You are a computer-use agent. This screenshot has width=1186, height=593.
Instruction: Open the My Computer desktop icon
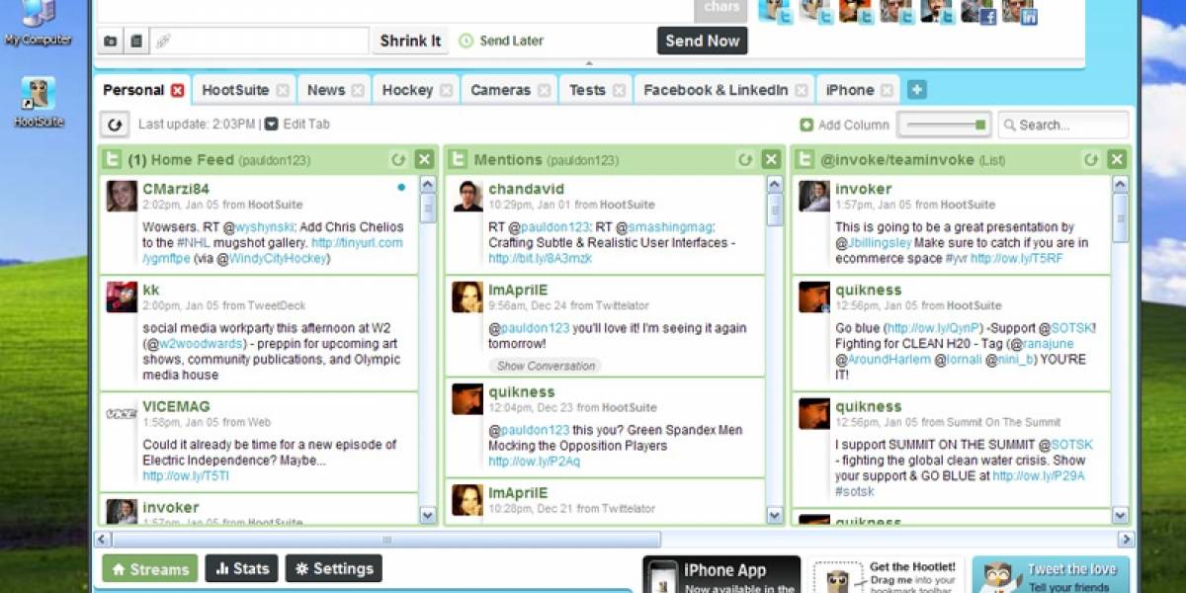[x=39, y=24]
